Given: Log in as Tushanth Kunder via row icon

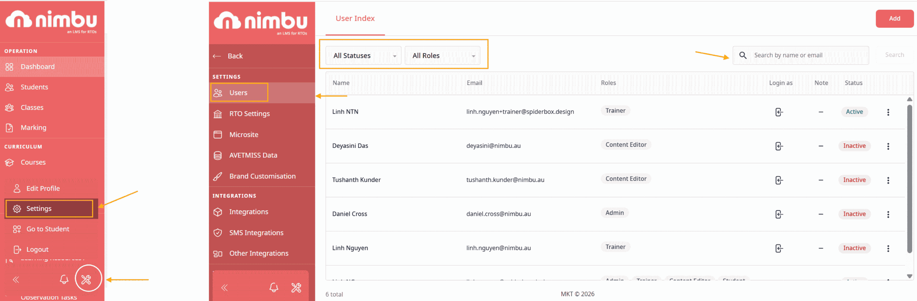Looking at the screenshot, I should click(x=779, y=180).
